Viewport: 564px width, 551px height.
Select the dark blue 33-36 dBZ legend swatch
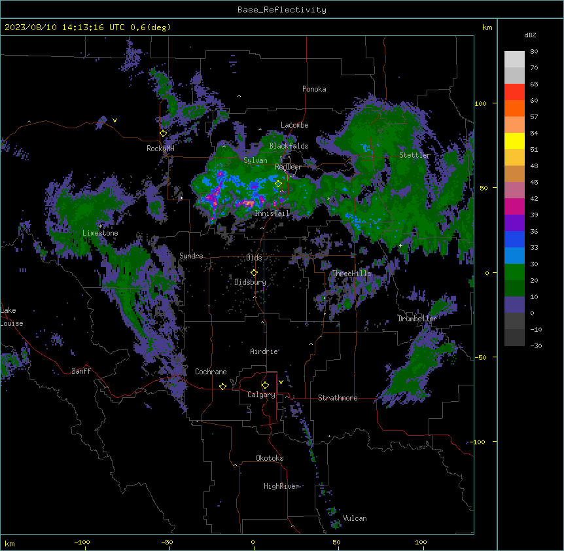pos(514,239)
